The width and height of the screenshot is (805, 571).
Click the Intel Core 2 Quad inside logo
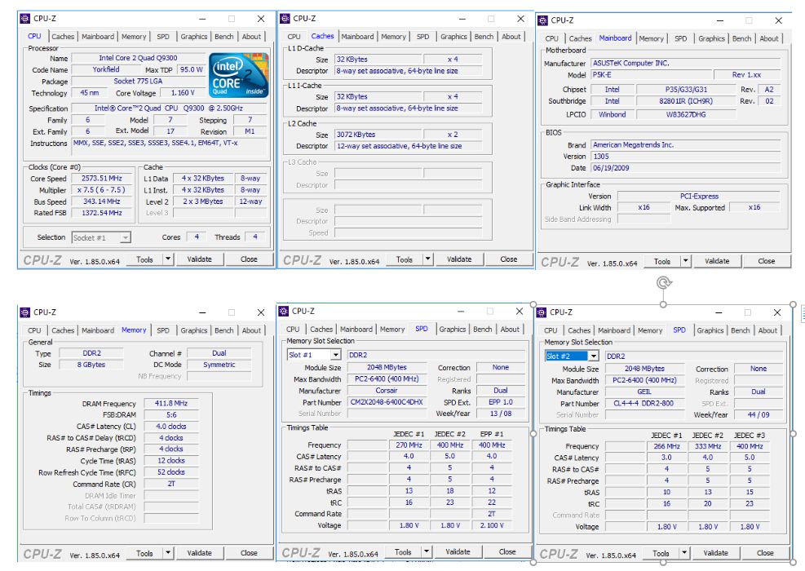(239, 75)
